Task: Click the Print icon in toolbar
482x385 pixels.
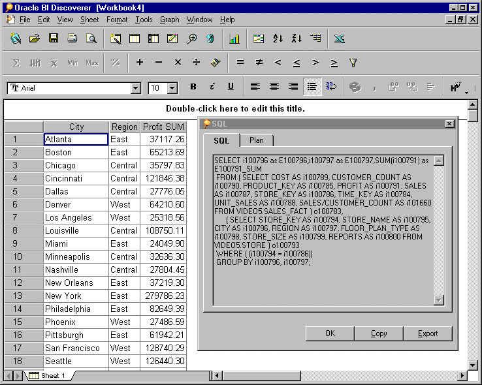Action: click(x=72, y=39)
